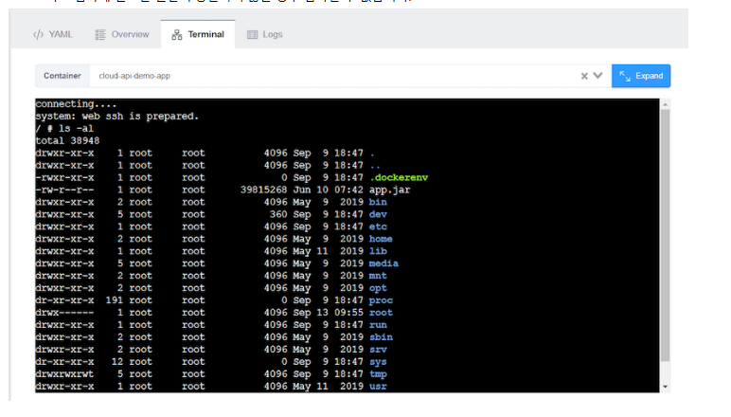Click the root directory name in blue
Viewport: 731px width, 417px height.
381,313
